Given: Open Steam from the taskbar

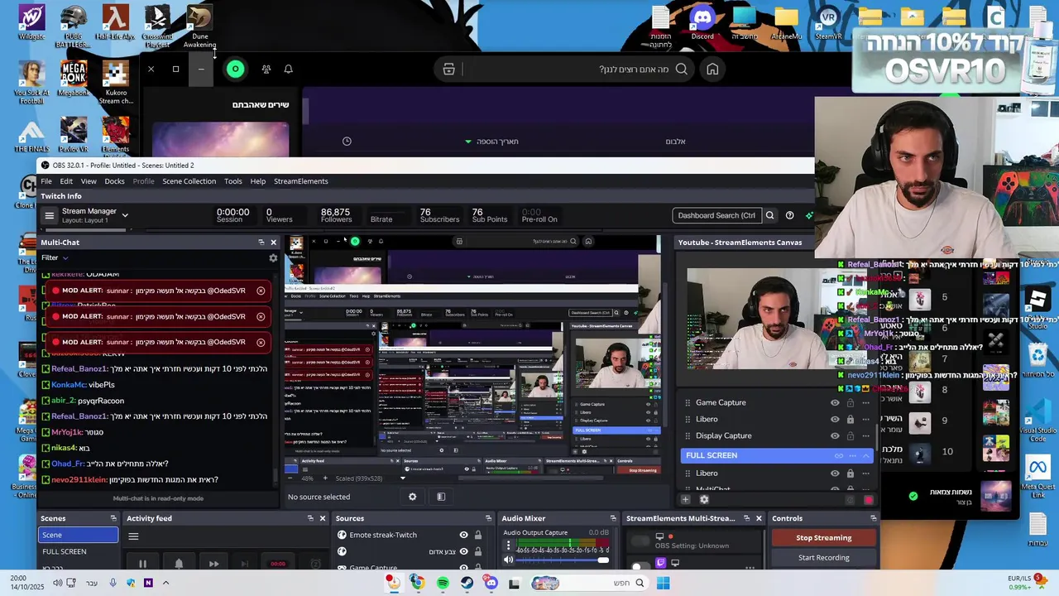Looking at the screenshot, I should [467, 584].
